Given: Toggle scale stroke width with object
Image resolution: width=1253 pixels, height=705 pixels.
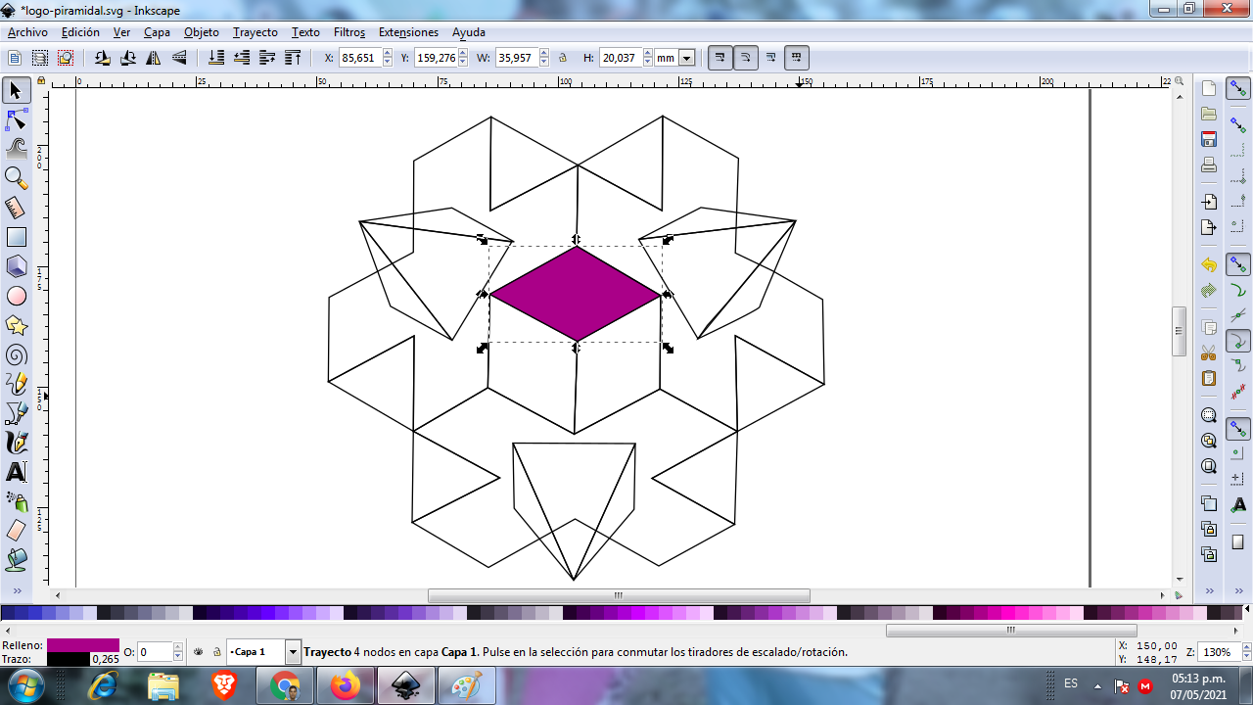Looking at the screenshot, I should tap(719, 58).
